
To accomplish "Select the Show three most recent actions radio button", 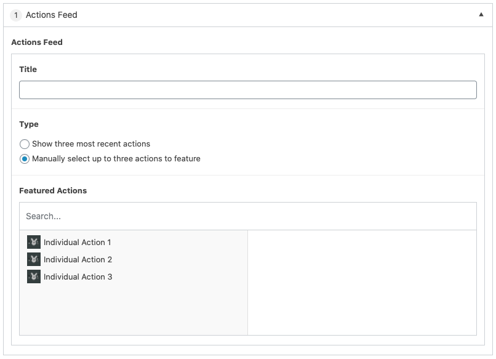I will click(25, 144).
